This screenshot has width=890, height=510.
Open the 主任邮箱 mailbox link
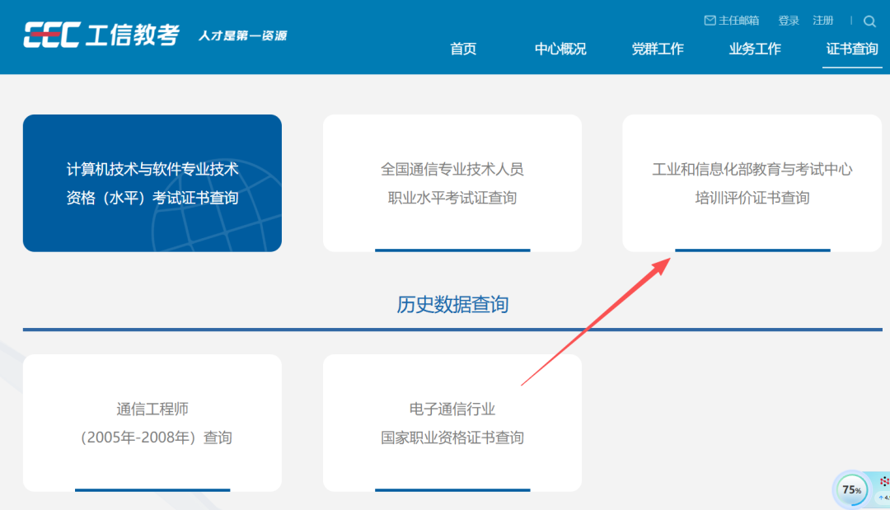coord(738,21)
